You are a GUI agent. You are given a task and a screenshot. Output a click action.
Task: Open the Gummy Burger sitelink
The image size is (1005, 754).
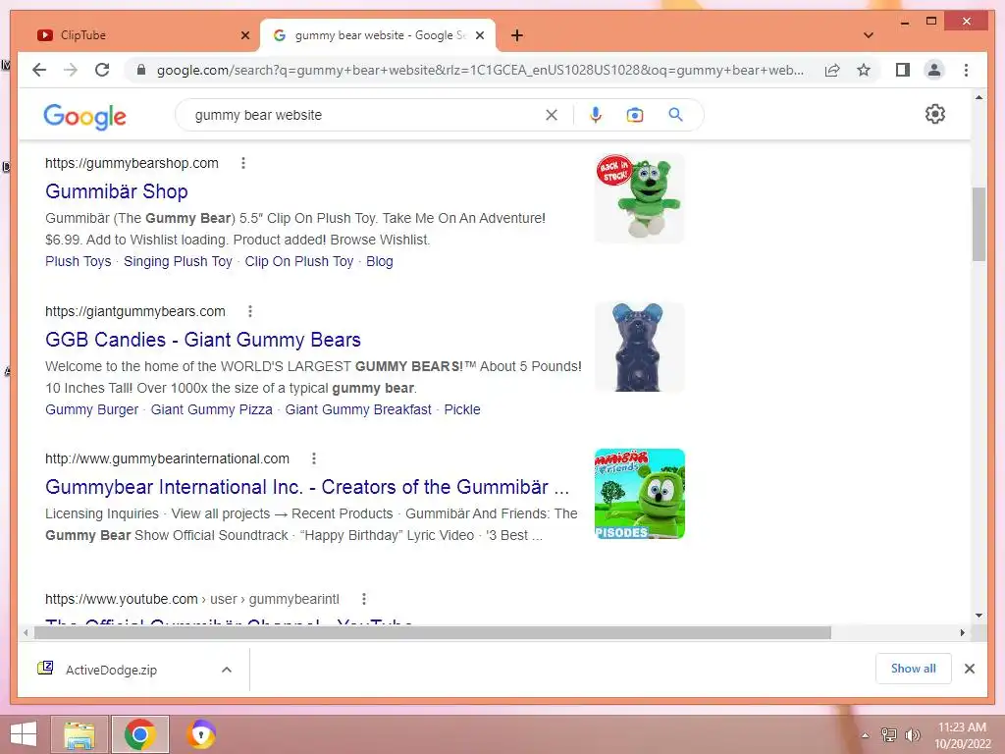pos(91,409)
